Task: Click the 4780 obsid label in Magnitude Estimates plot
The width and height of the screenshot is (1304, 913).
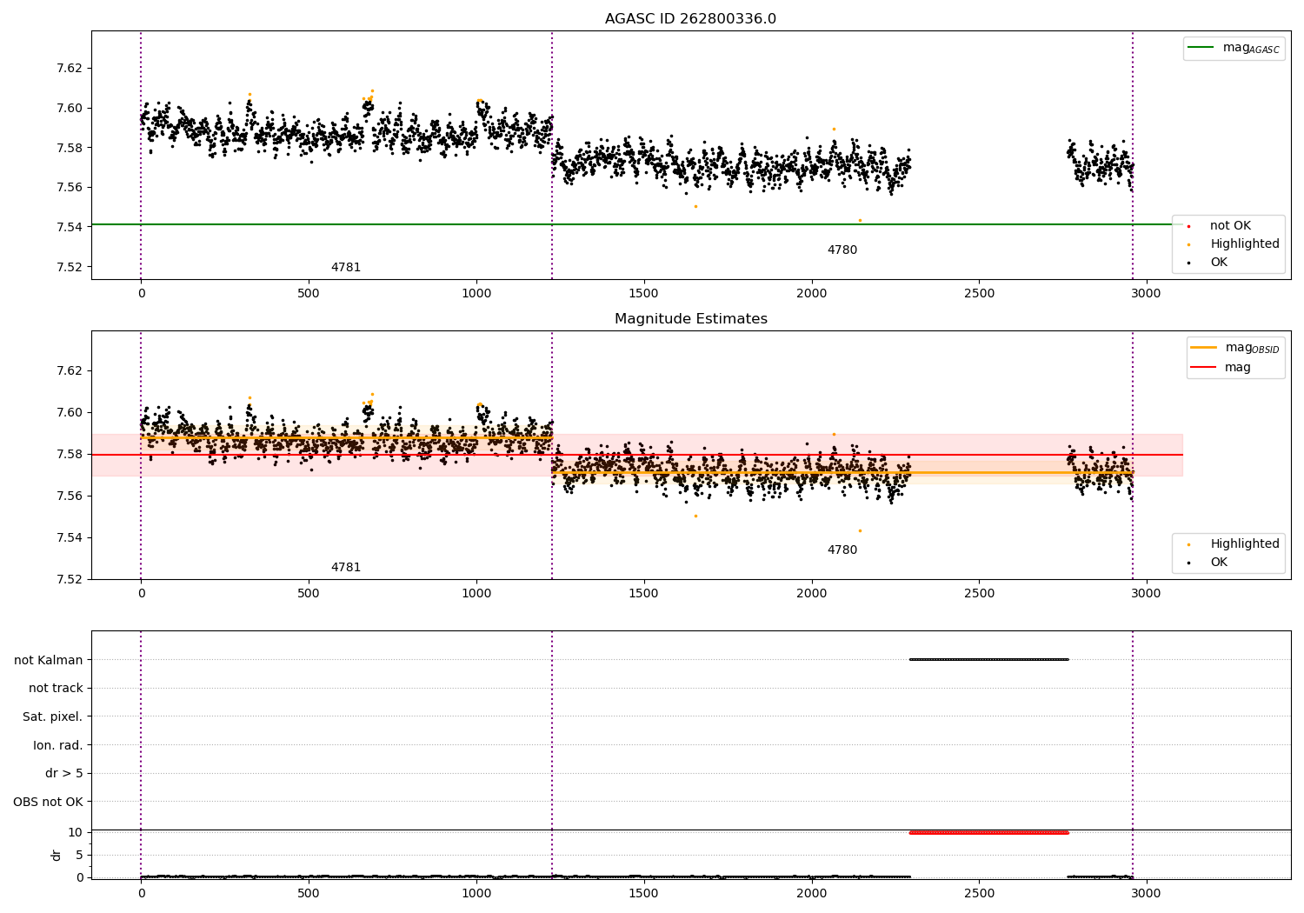Action: 842,550
